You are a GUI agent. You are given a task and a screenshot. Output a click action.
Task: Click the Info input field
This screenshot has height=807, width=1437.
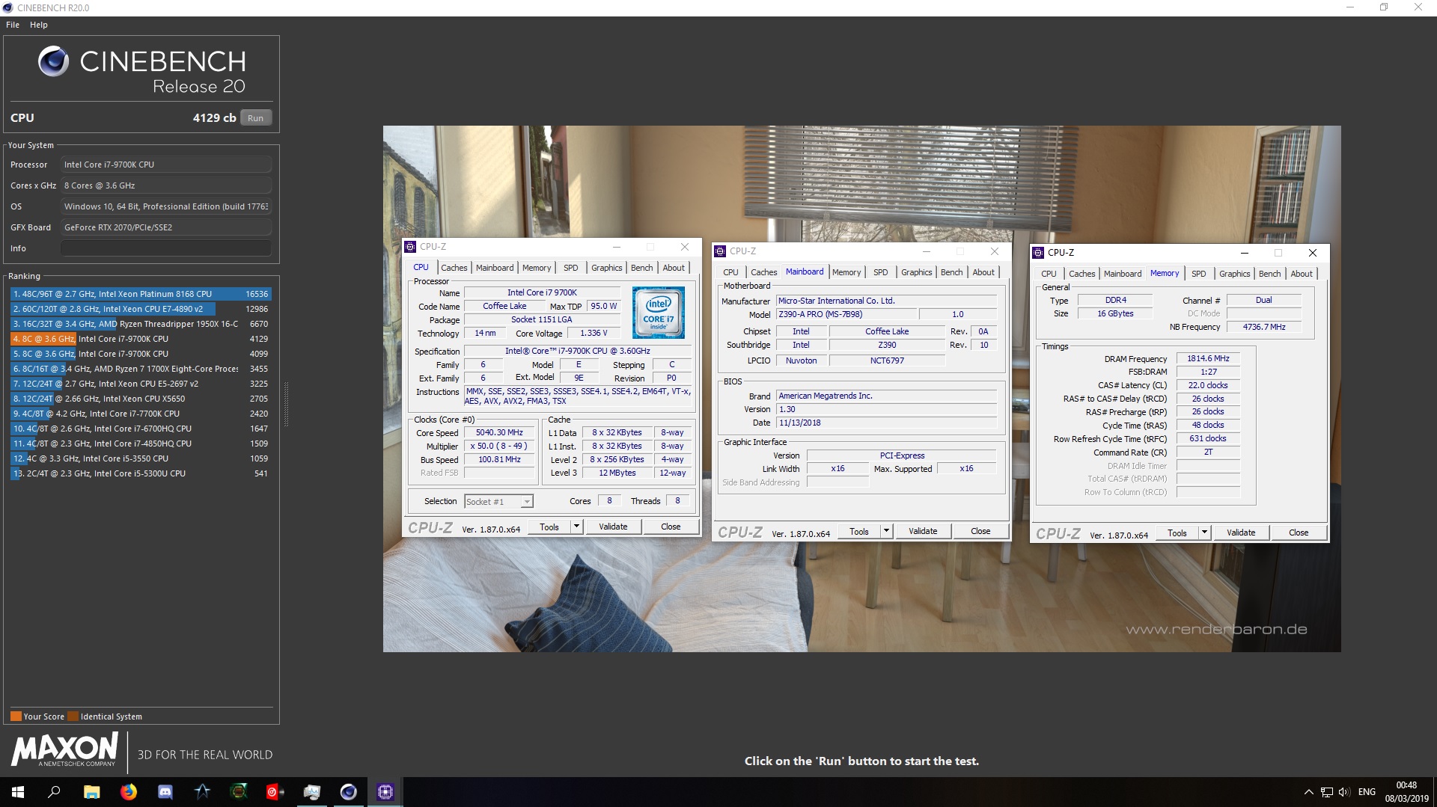pyautogui.click(x=166, y=248)
